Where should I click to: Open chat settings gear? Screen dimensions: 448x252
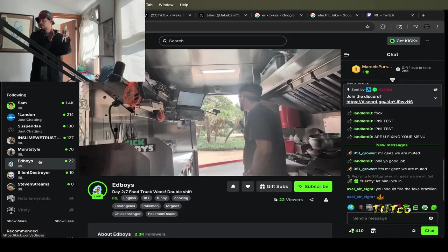(414, 231)
